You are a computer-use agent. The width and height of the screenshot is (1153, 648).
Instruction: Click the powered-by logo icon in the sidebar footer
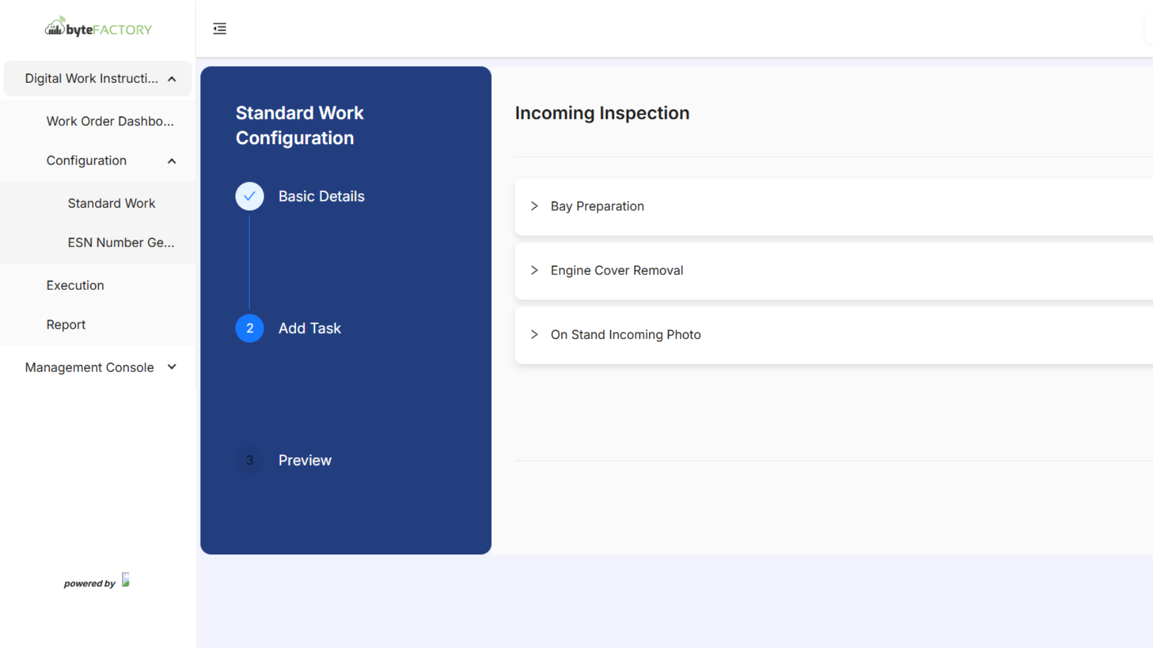(126, 580)
